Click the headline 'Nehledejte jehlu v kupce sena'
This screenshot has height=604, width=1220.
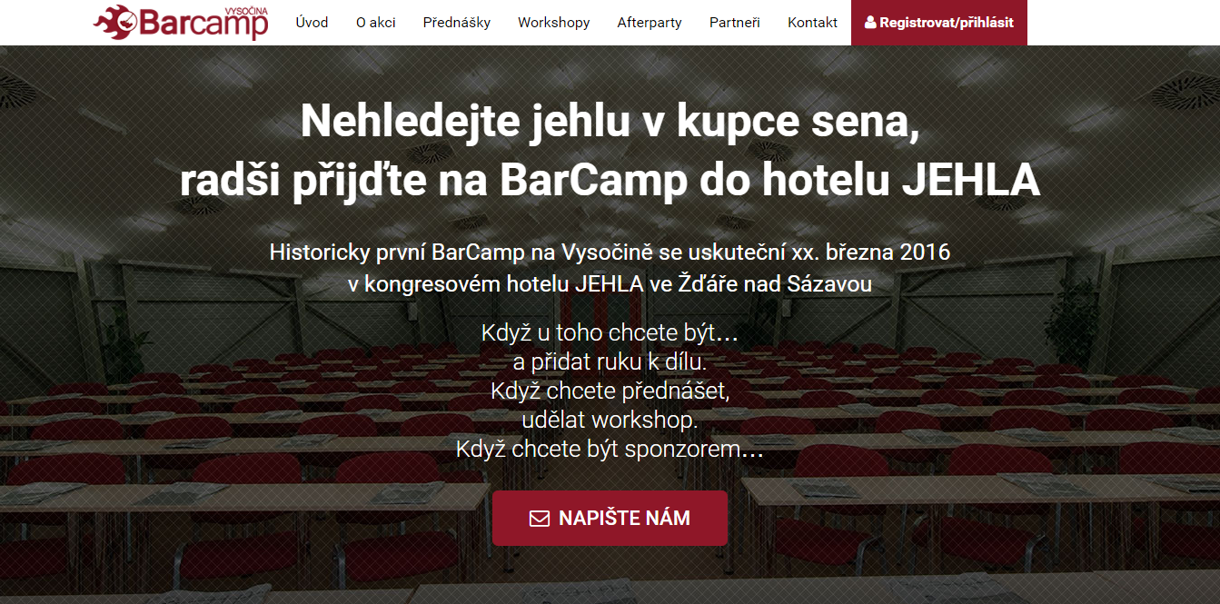(610, 122)
